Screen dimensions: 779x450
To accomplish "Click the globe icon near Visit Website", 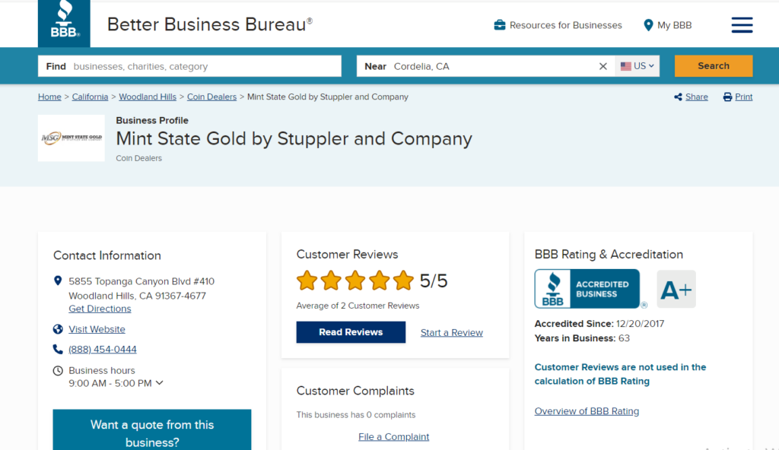I will (x=58, y=329).
